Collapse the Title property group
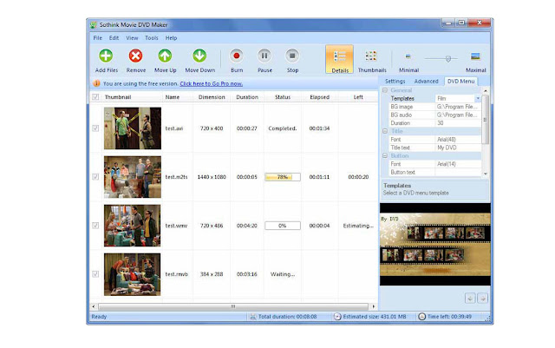555x348 pixels. 385,131
